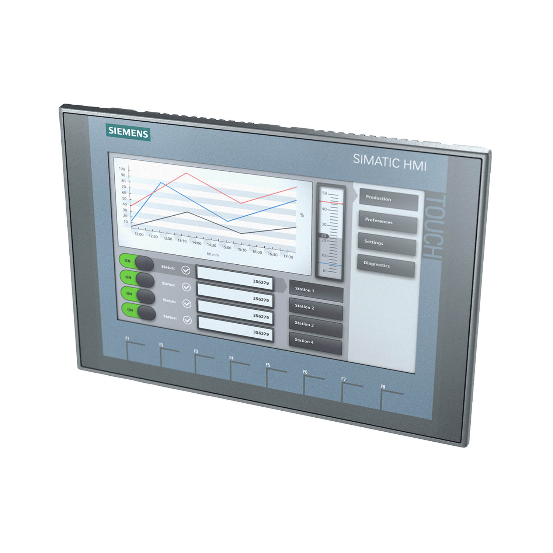Toggle the fourth ON switch
The height and width of the screenshot is (553, 553).
tap(139, 311)
